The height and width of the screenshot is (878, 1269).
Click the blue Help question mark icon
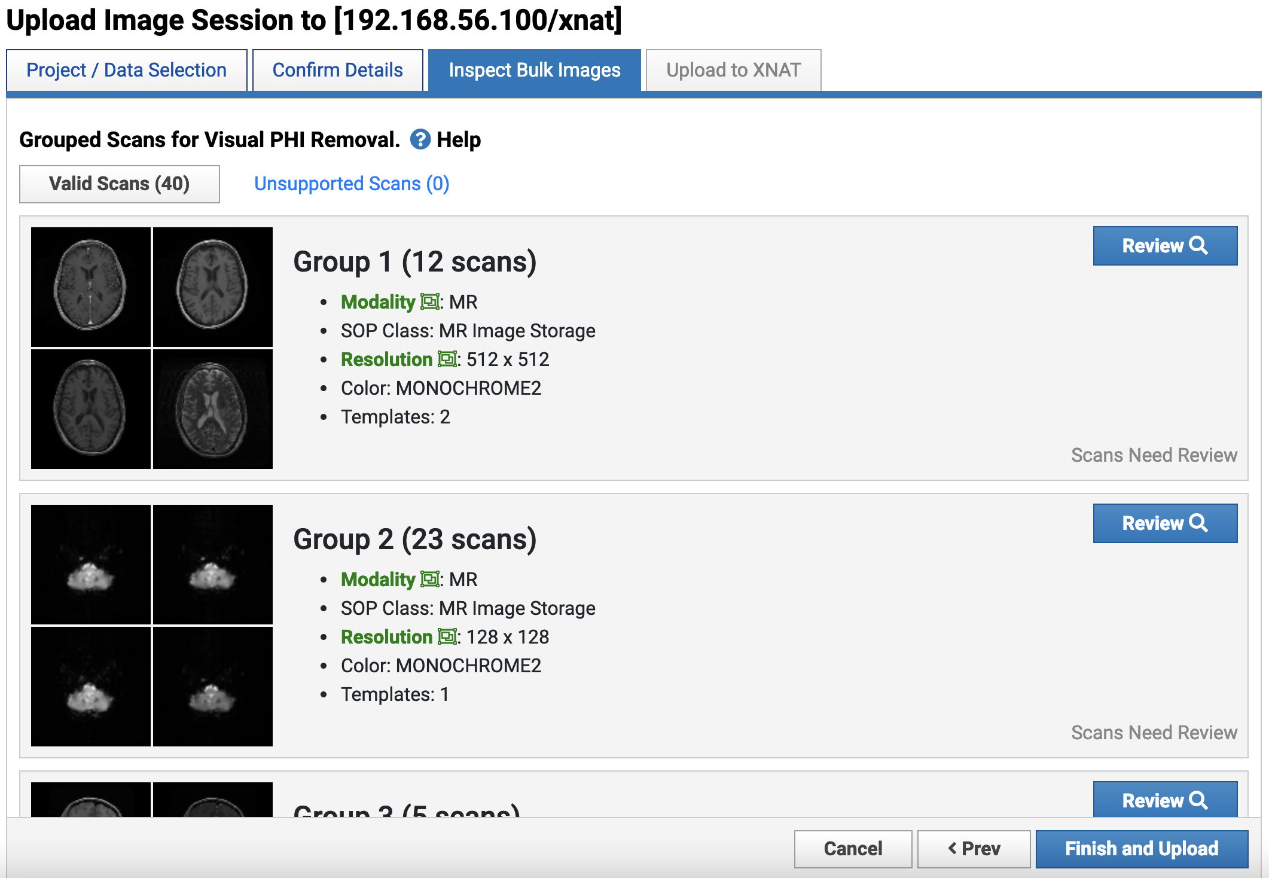[420, 139]
